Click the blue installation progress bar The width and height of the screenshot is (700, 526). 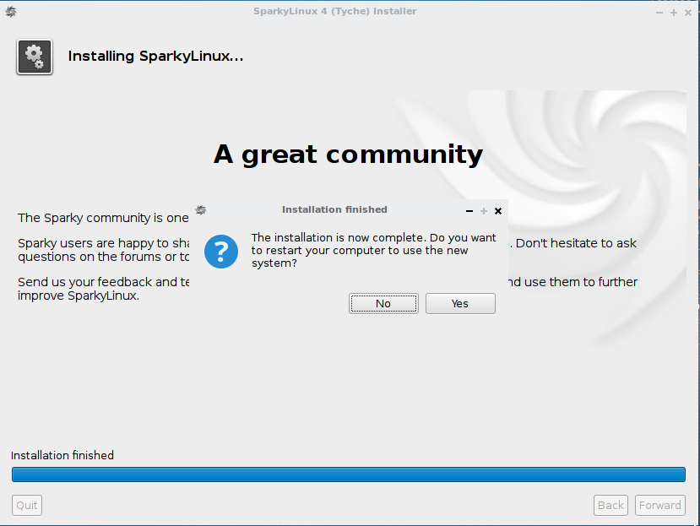(x=348, y=474)
